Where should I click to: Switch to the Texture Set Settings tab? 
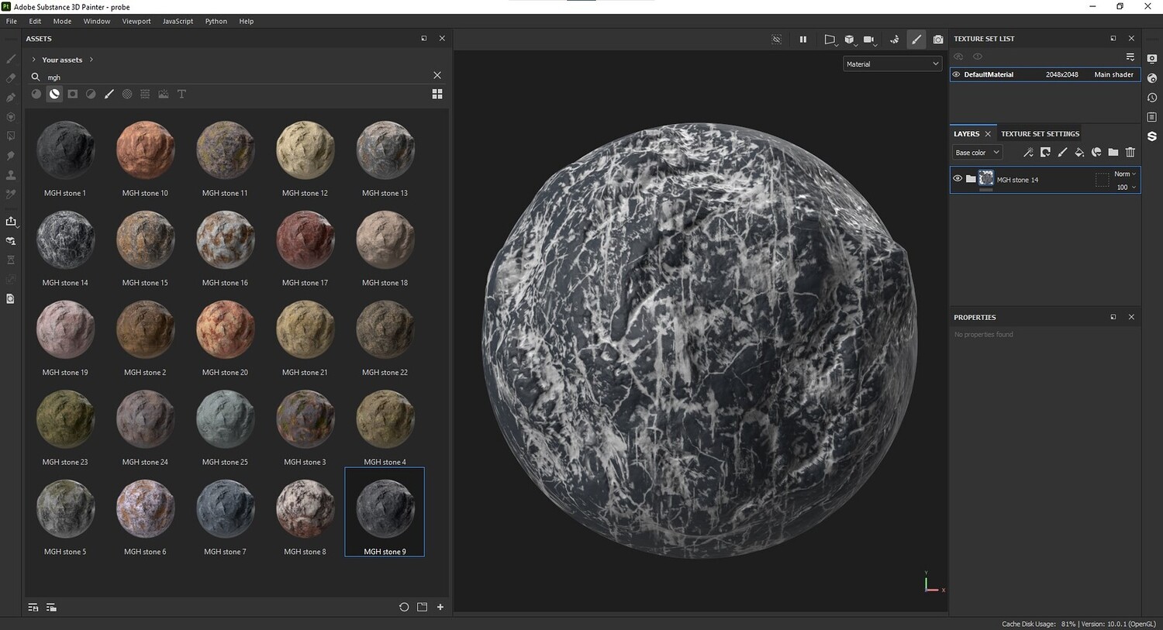click(1040, 134)
